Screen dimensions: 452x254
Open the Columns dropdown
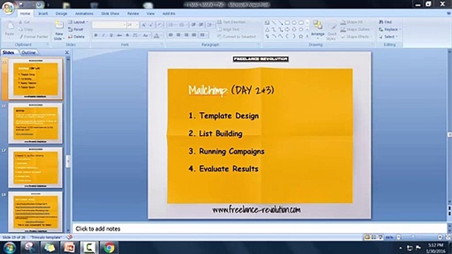203,35
